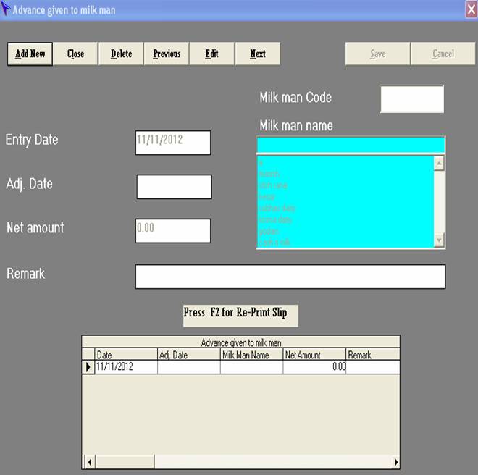Click the Press F2 for Re-Print Slip label
Screen dimensions: 478x475
pos(240,314)
